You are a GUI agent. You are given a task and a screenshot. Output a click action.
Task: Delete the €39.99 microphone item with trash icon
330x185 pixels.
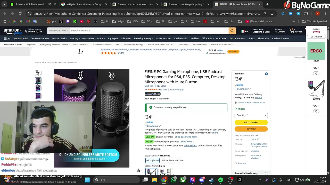[316, 111]
